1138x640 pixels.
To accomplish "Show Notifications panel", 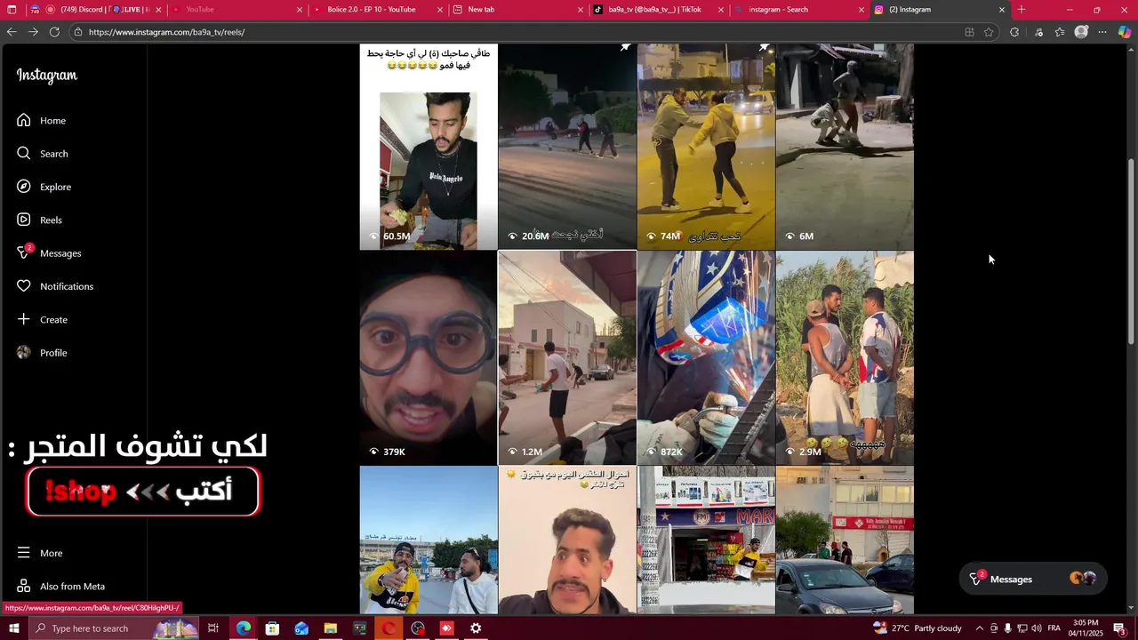I will pyautogui.click(x=54, y=286).
